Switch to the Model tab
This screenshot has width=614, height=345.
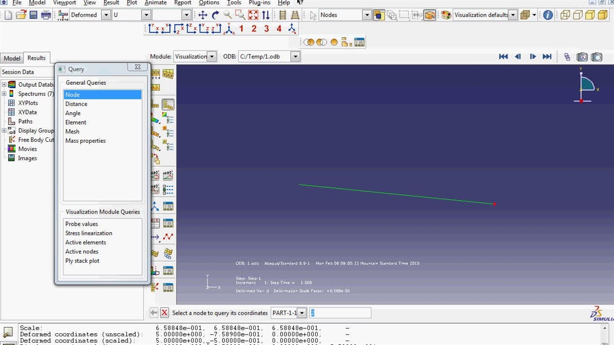[x=12, y=58]
